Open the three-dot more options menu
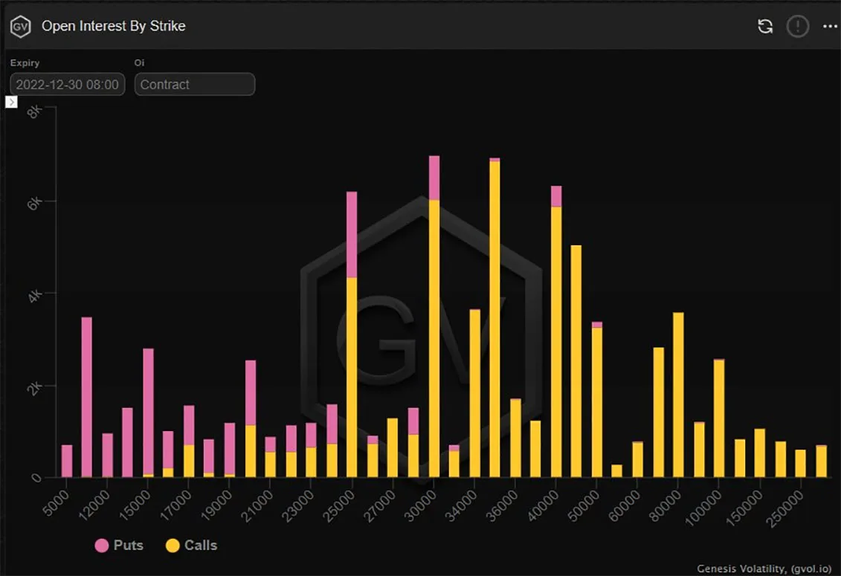841x576 pixels. [830, 26]
